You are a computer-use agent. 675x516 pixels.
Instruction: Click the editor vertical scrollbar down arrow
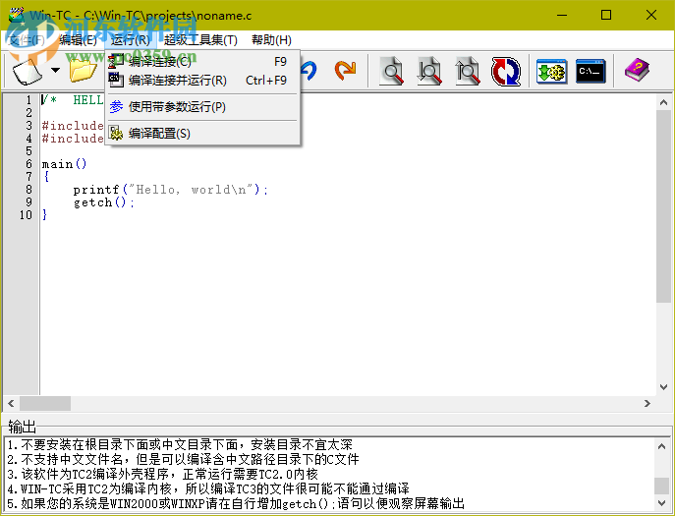[663, 387]
